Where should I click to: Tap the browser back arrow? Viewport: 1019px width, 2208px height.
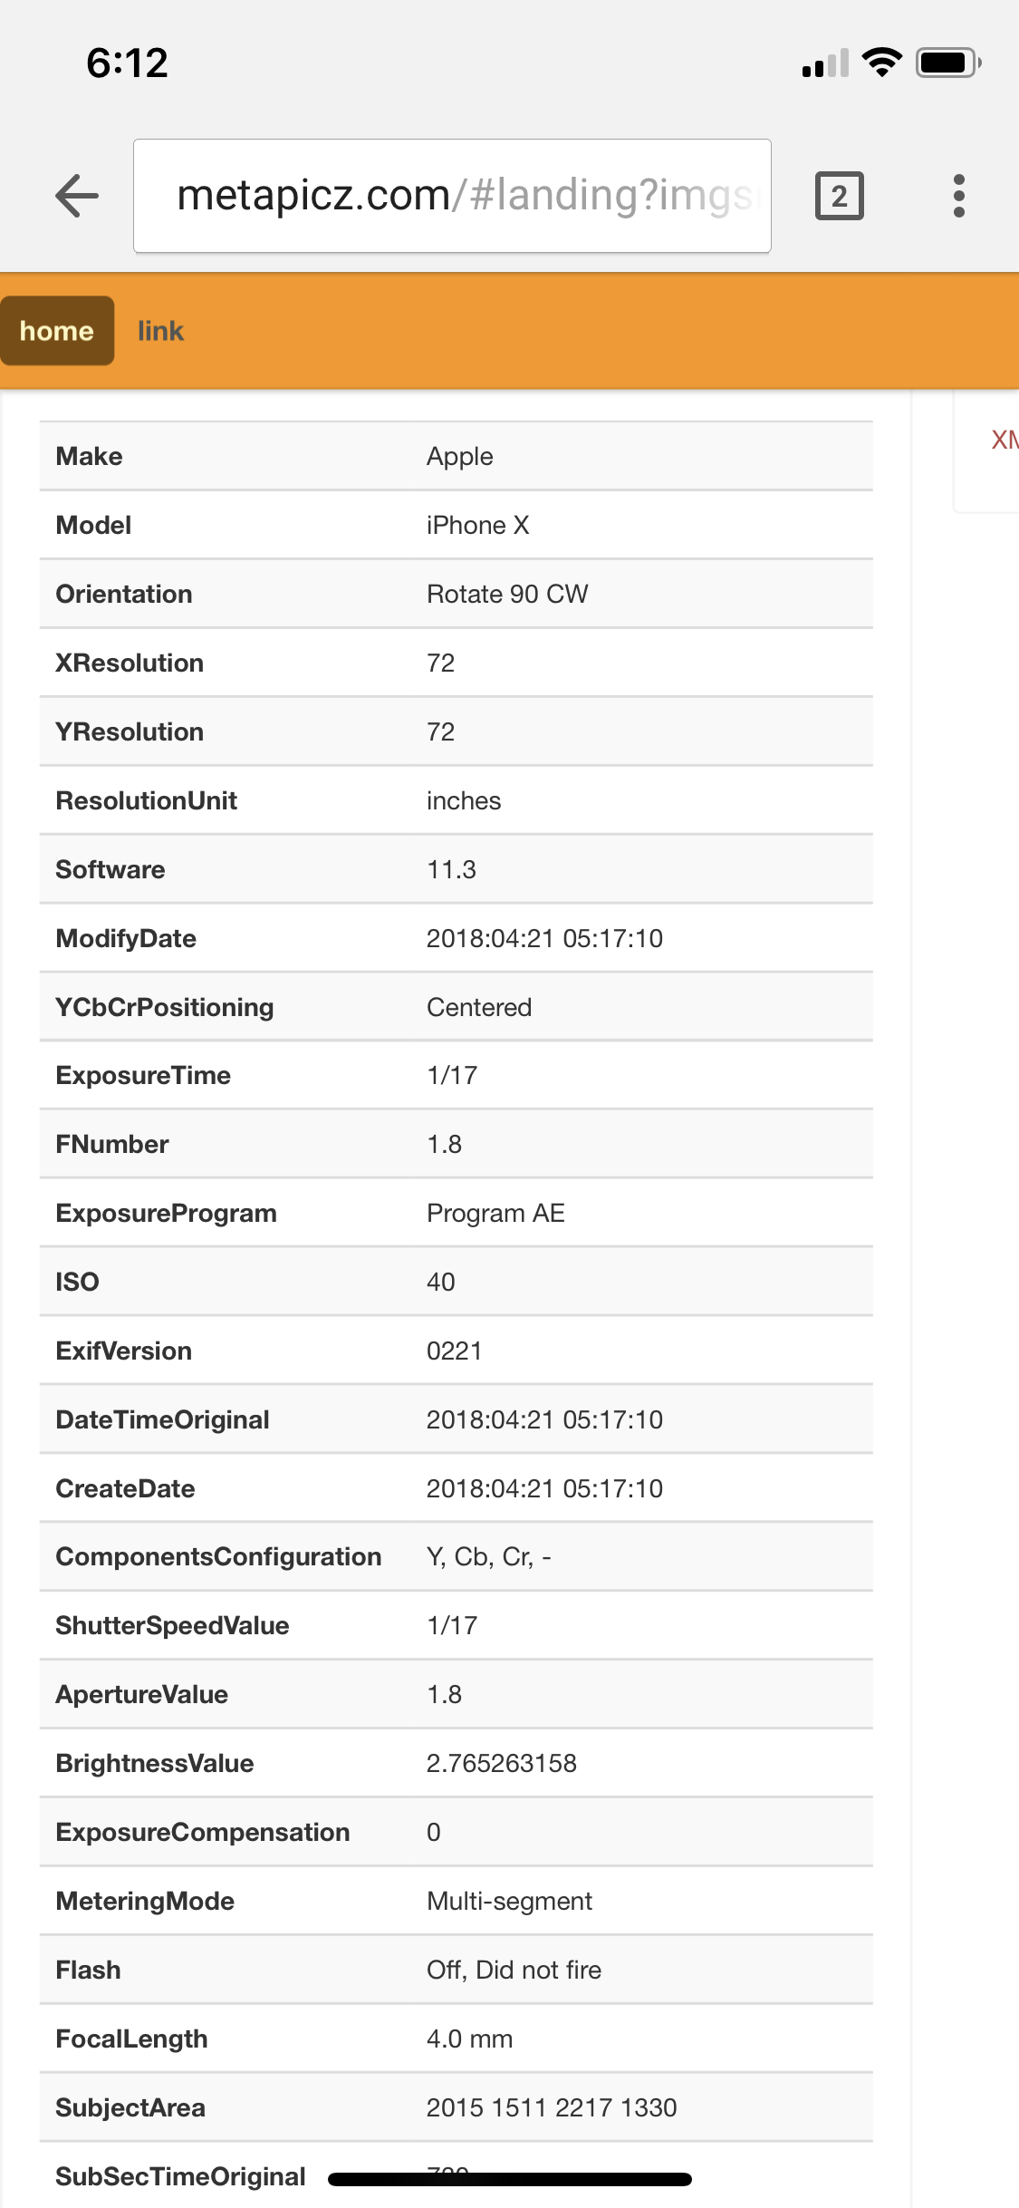tap(77, 196)
